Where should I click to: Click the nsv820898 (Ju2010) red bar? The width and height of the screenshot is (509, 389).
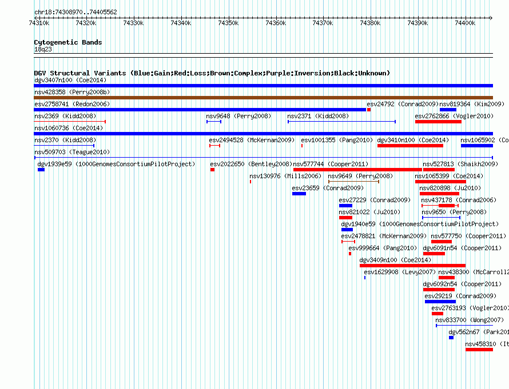click(x=440, y=194)
